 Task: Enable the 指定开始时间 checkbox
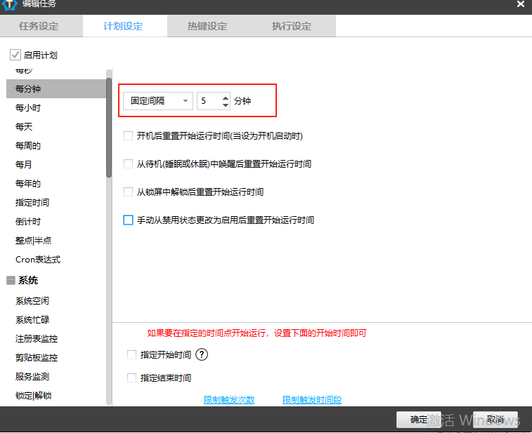pyautogui.click(x=131, y=355)
